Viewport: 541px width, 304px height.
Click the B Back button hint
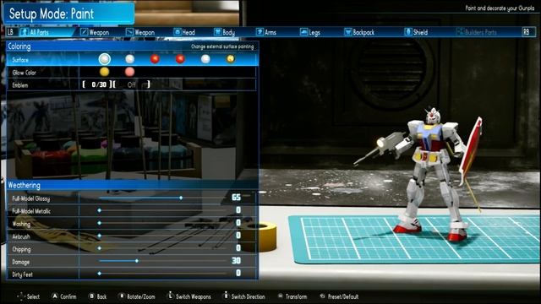point(98,296)
